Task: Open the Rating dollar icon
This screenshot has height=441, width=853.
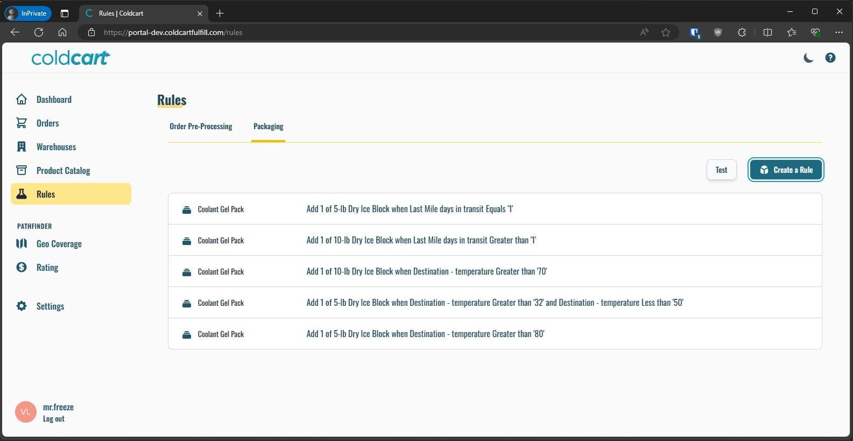Action: click(x=22, y=267)
